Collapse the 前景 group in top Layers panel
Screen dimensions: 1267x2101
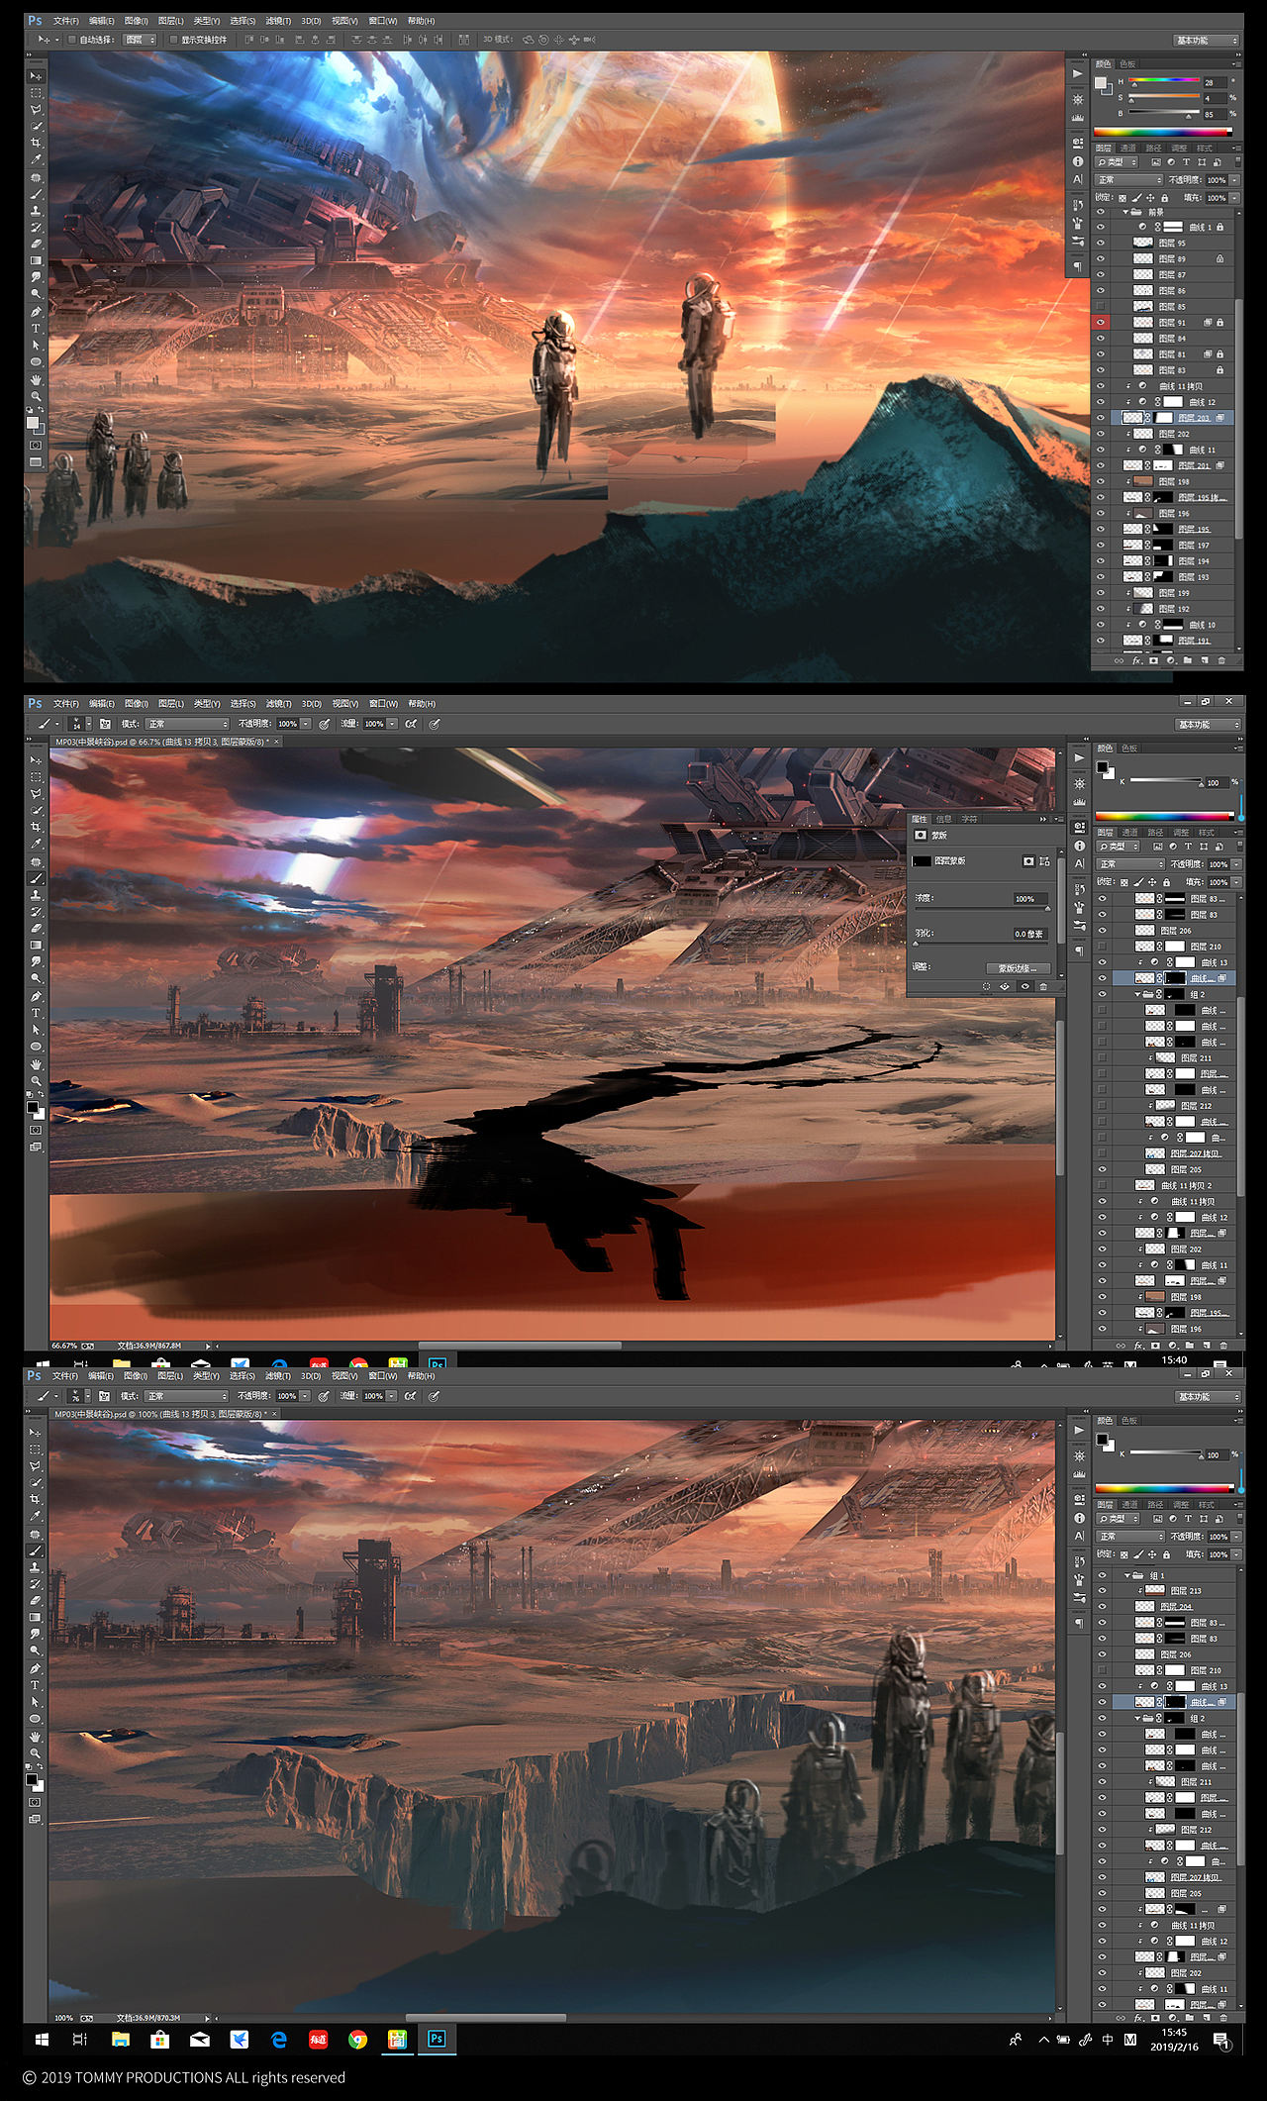[x=1125, y=212]
